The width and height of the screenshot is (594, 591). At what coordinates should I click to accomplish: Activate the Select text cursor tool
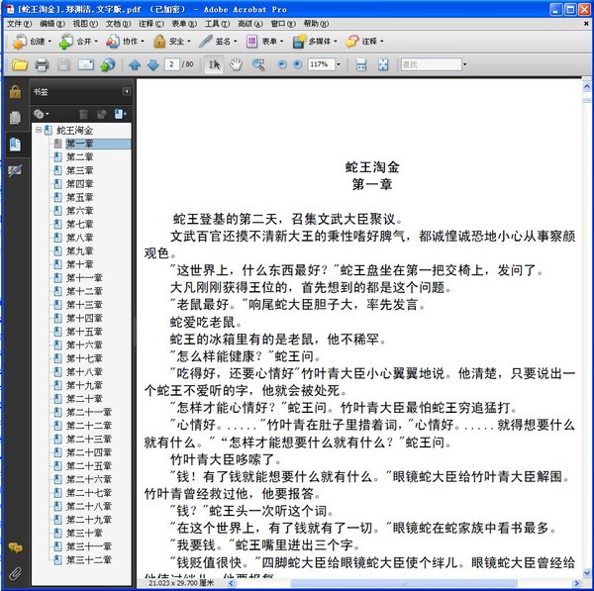click(x=214, y=64)
